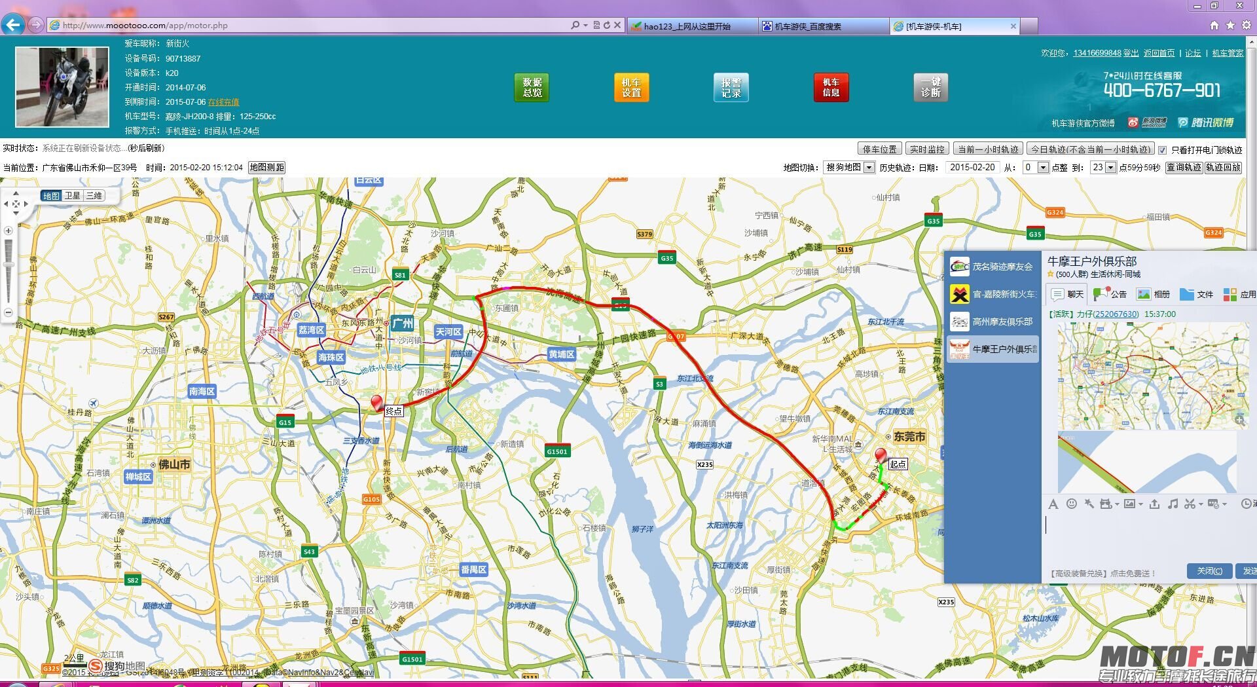Switch to 机车游侠_百度搜索 browser tab

click(824, 26)
